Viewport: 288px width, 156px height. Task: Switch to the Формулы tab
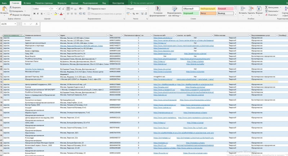pos(62,3)
